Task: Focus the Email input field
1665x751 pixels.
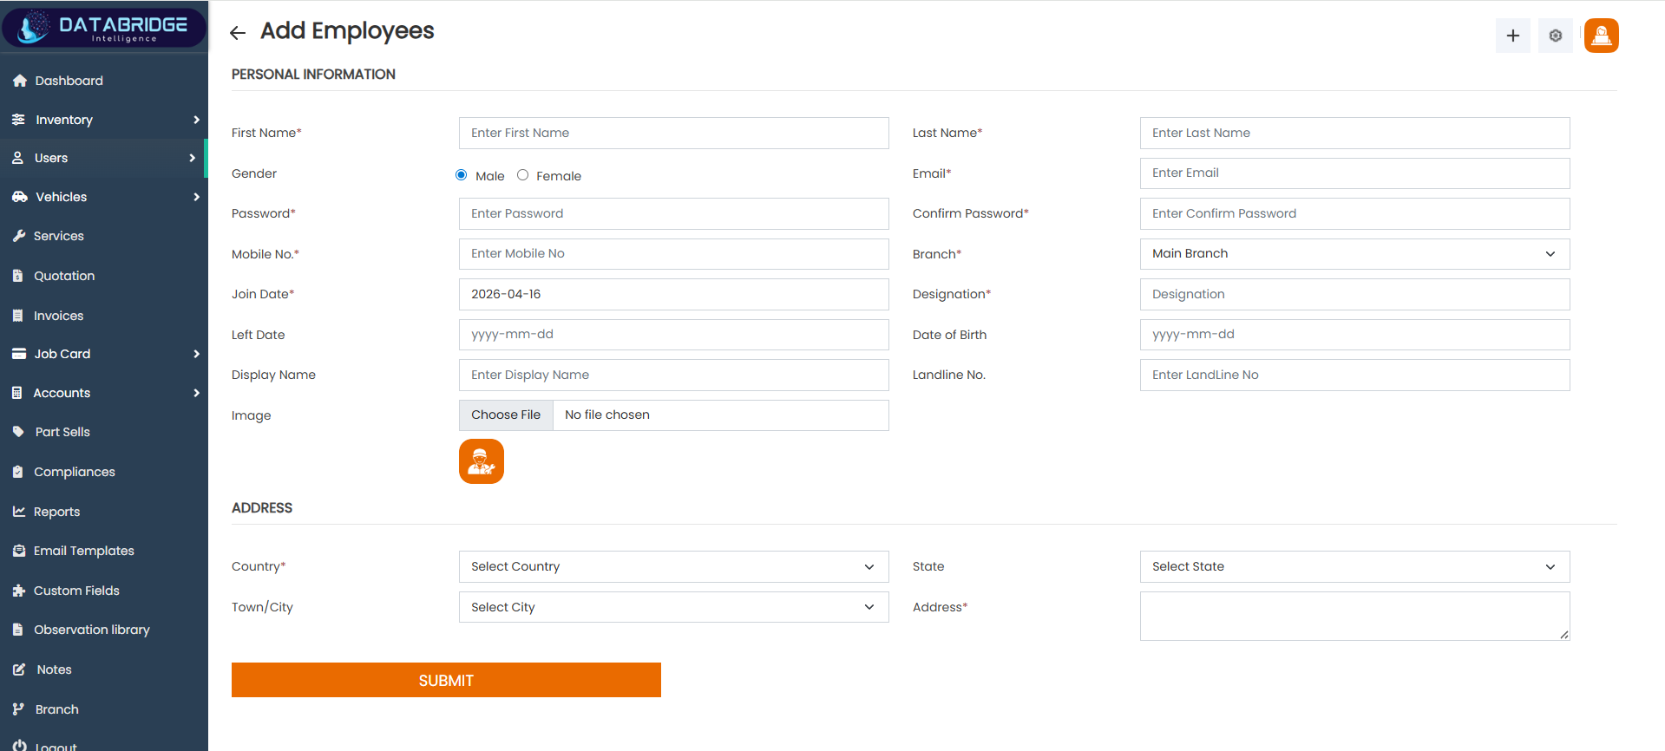Action: click(x=1354, y=173)
